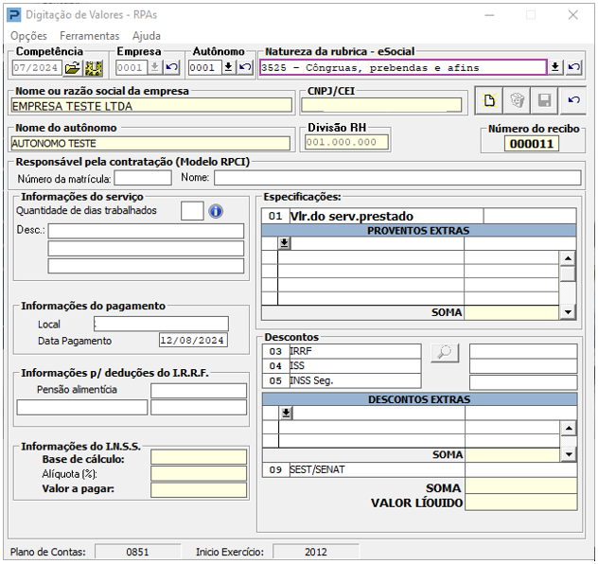Click the Data Pagamento field 12/08/2024
Image resolution: width=598 pixels, height=564 pixels.
click(x=193, y=340)
